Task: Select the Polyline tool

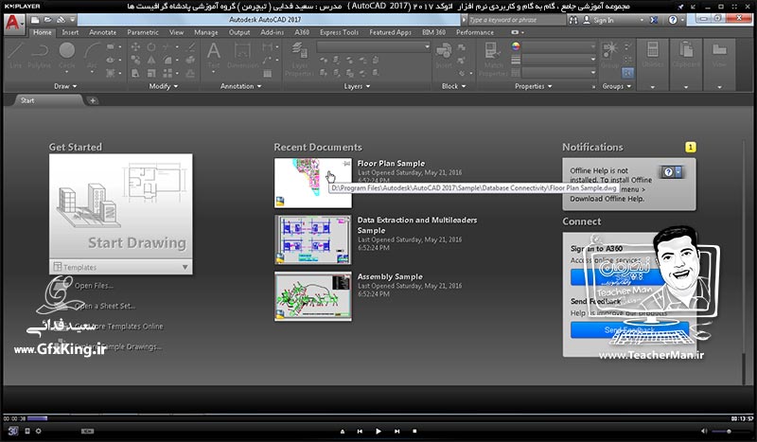Action: click(x=40, y=55)
